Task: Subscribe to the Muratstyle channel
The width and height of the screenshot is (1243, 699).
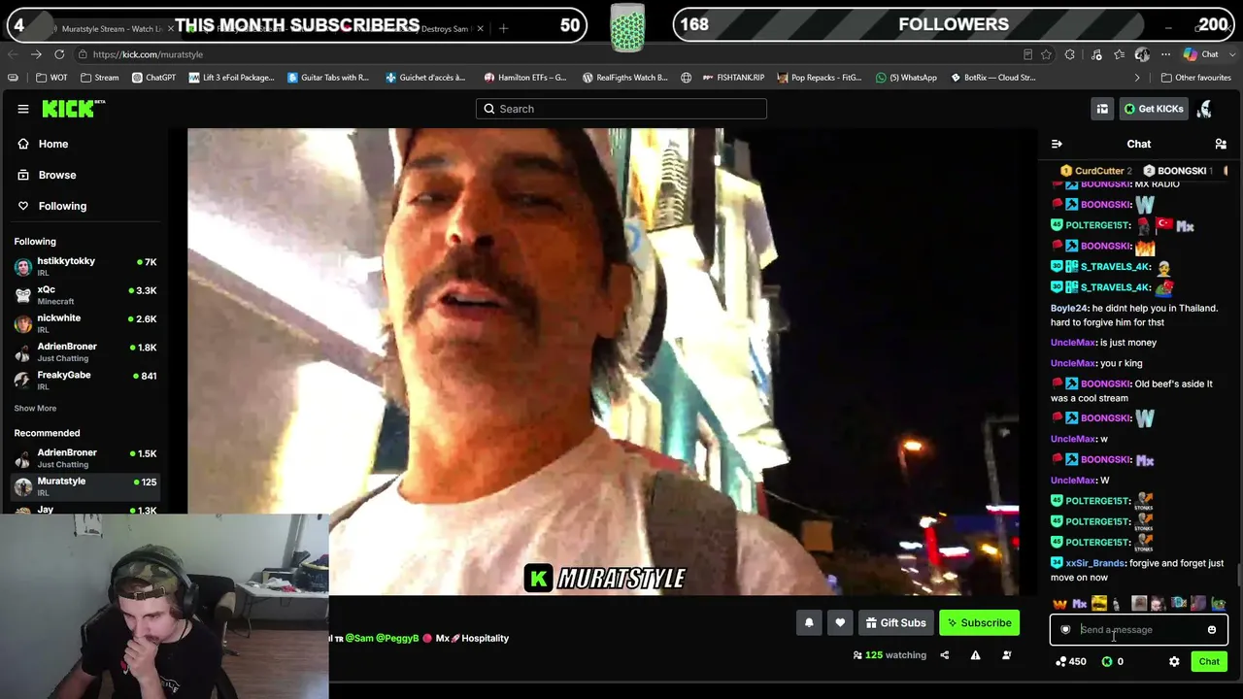Action: 979,623
